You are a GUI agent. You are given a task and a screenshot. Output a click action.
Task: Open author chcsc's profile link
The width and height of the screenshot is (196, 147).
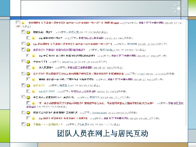click(x=141, y=74)
